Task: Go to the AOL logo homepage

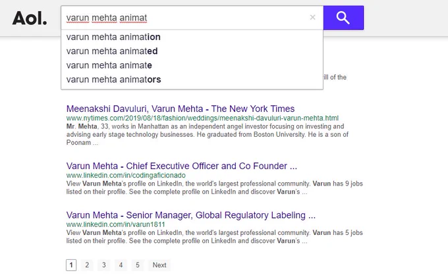Action: [30, 18]
